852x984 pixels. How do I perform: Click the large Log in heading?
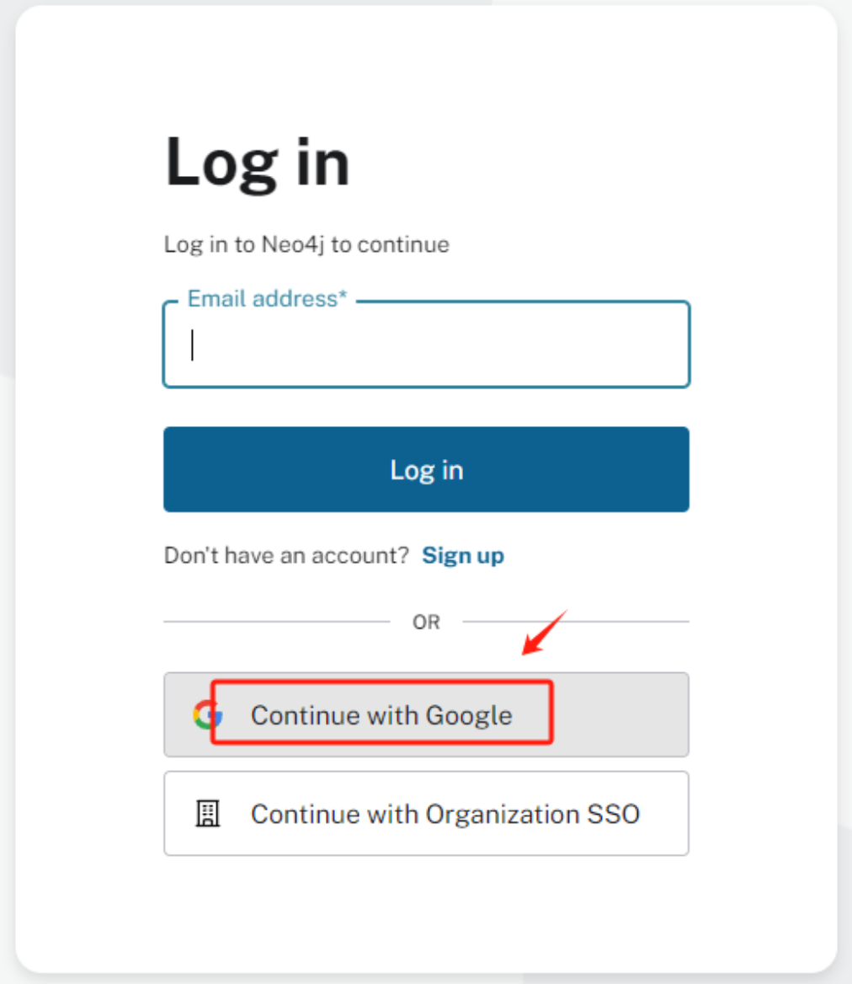click(x=257, y=162)
